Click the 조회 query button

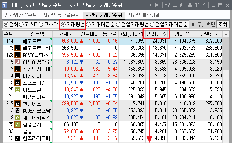tap(223, 24)
